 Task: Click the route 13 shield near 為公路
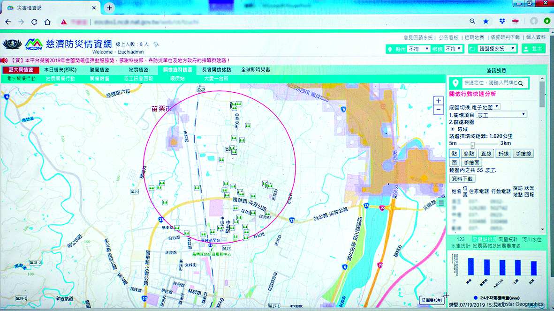(x=292, y=220)
